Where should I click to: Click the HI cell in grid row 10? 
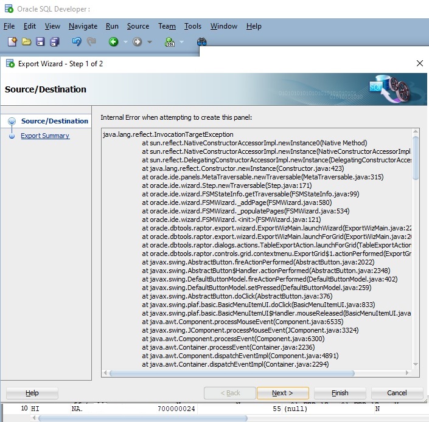coord(35,409)
